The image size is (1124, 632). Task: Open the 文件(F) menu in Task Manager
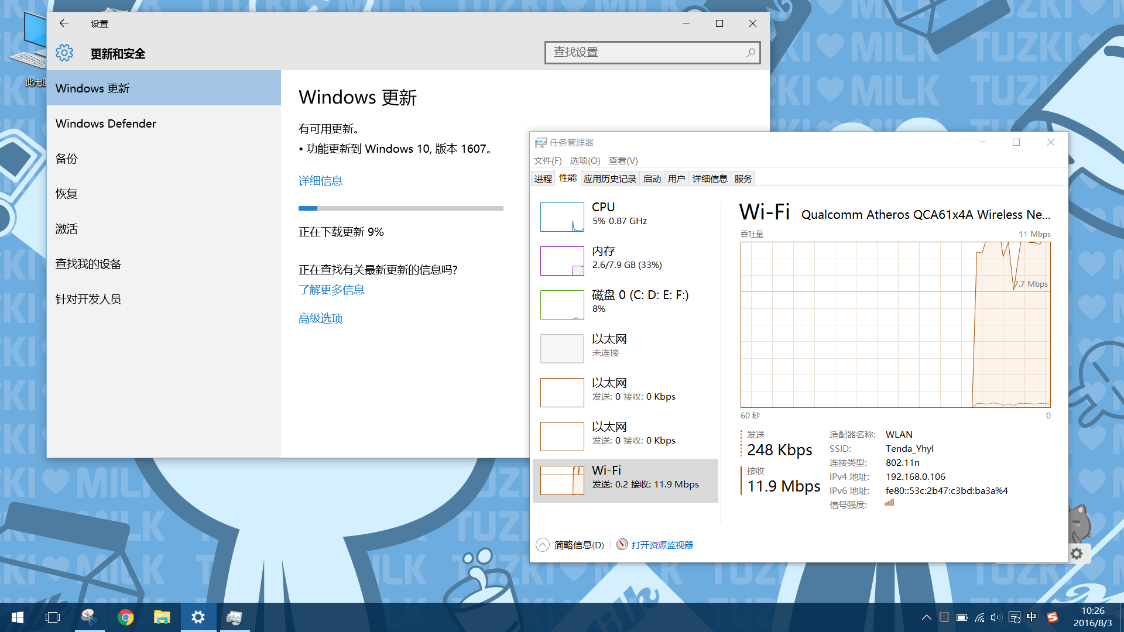click(x=547, y=160)
